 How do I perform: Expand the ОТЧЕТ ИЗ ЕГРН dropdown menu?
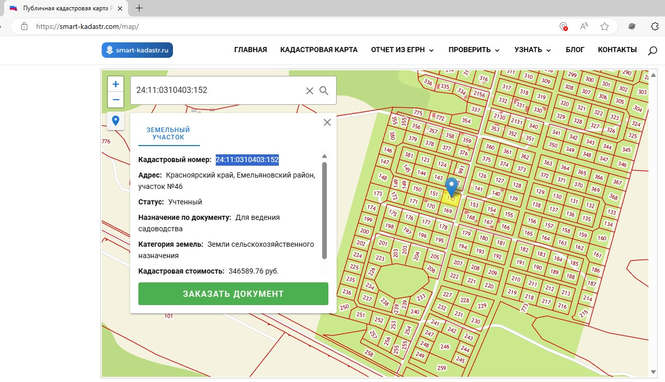tap(402, 50)
